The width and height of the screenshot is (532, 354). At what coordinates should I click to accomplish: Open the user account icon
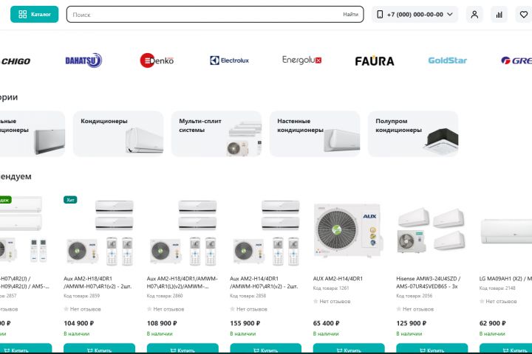474,15
